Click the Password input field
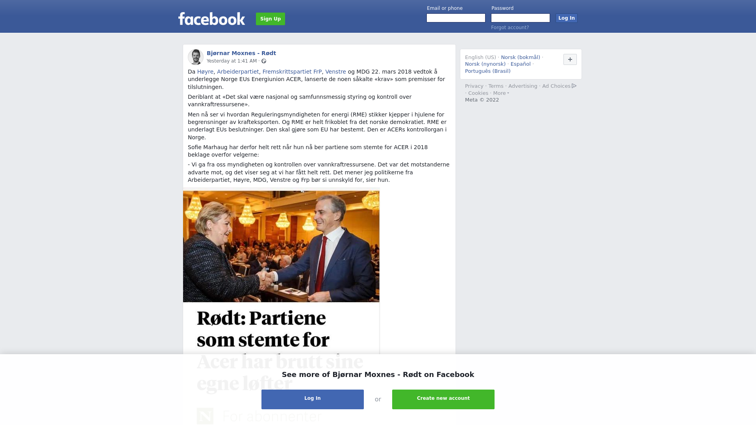756x425 pixels. click(521, 18)
